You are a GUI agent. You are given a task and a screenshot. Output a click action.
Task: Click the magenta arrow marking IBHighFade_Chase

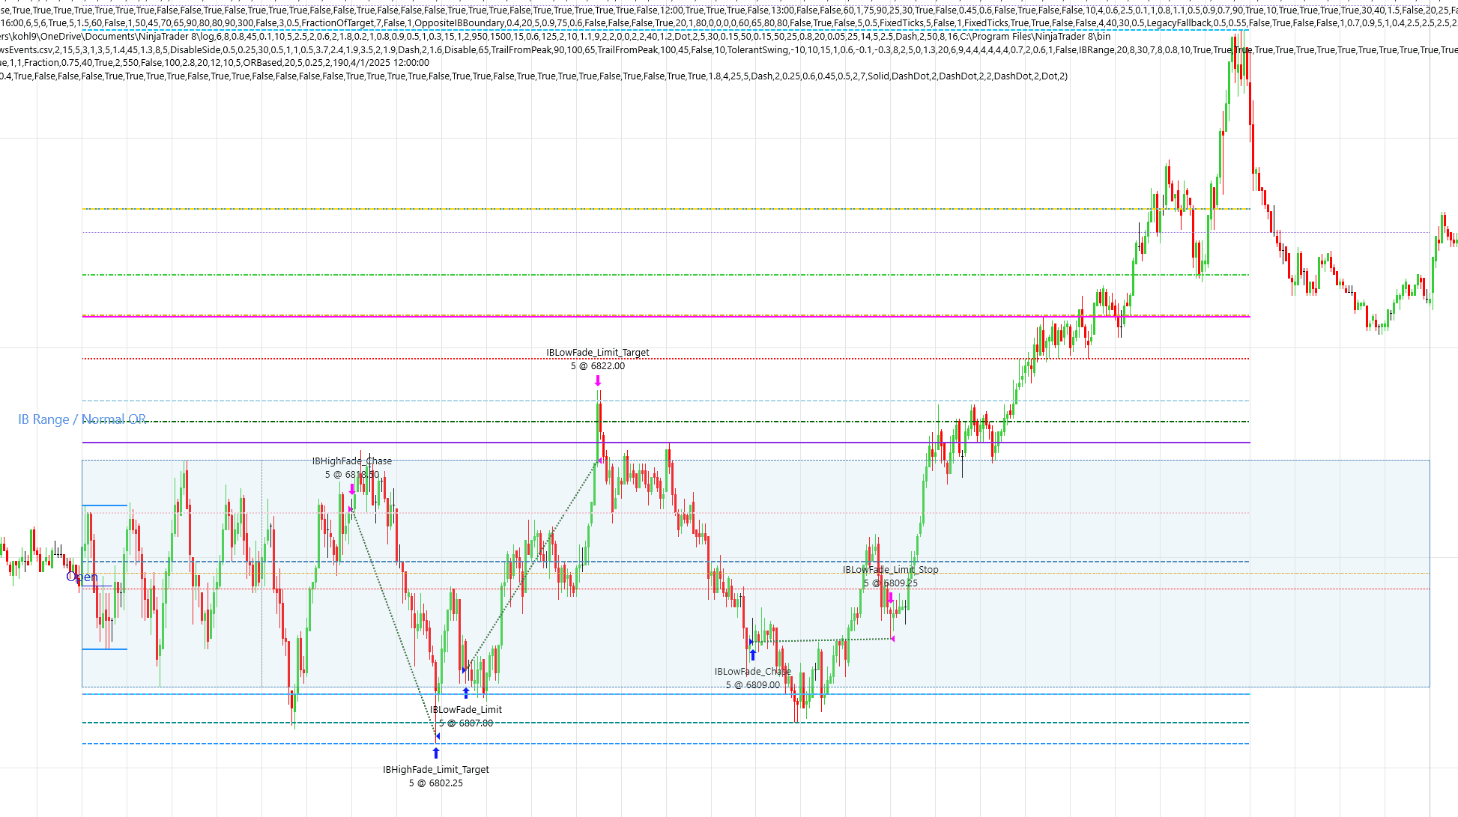pos(352,488)
